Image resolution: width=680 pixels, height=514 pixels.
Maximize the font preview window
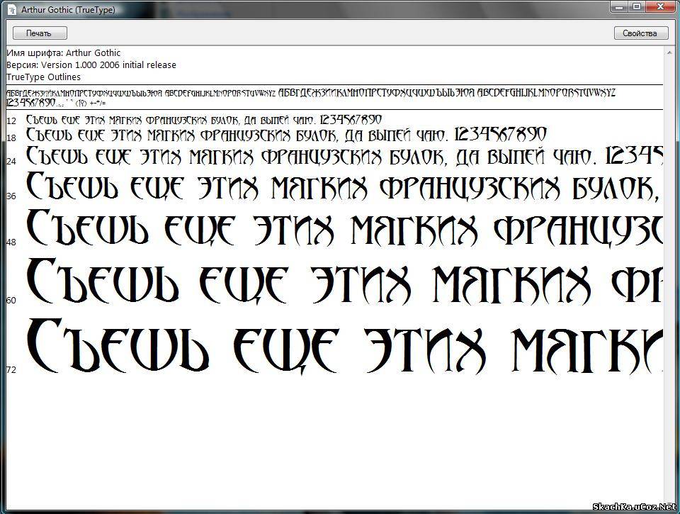click(637, 7)
